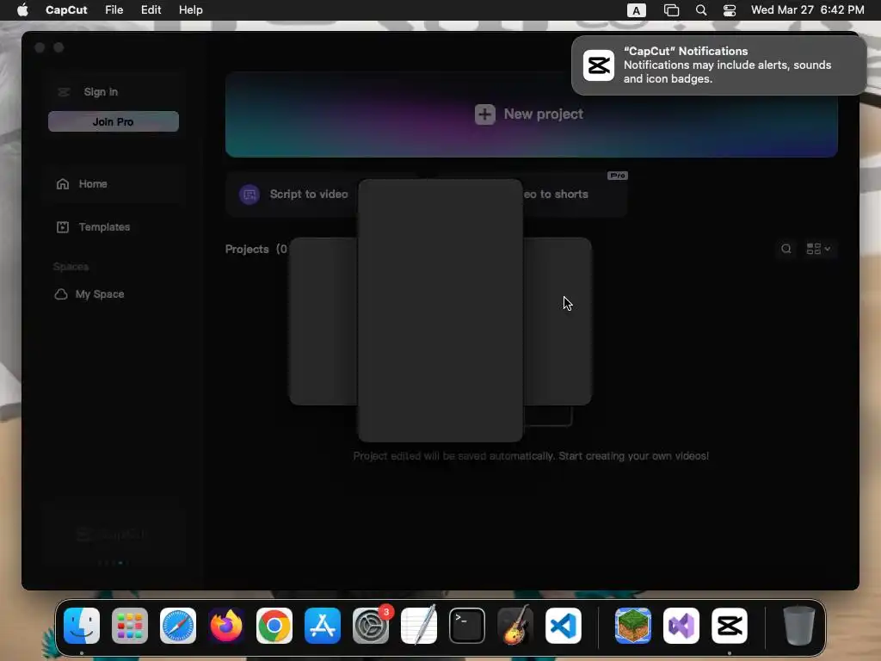Open the Edit menu
This screenshot has height=661, width=881.
pos(151,10)
